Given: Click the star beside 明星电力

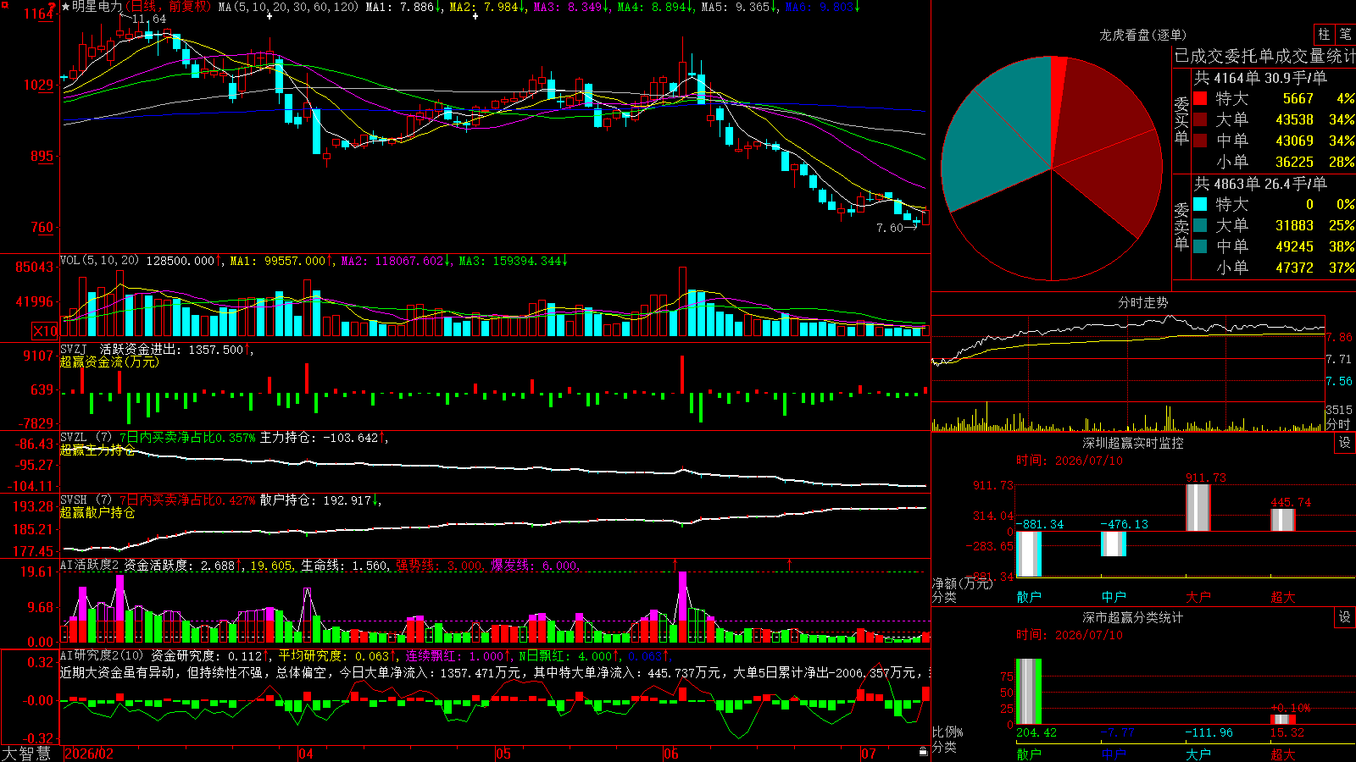Looking at the screenshot, I should (66, 7).
